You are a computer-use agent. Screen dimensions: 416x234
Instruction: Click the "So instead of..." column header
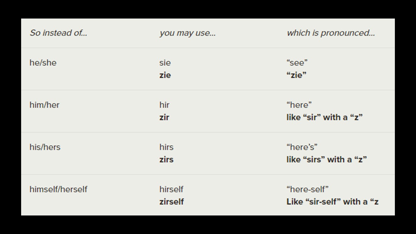point(58,33)
